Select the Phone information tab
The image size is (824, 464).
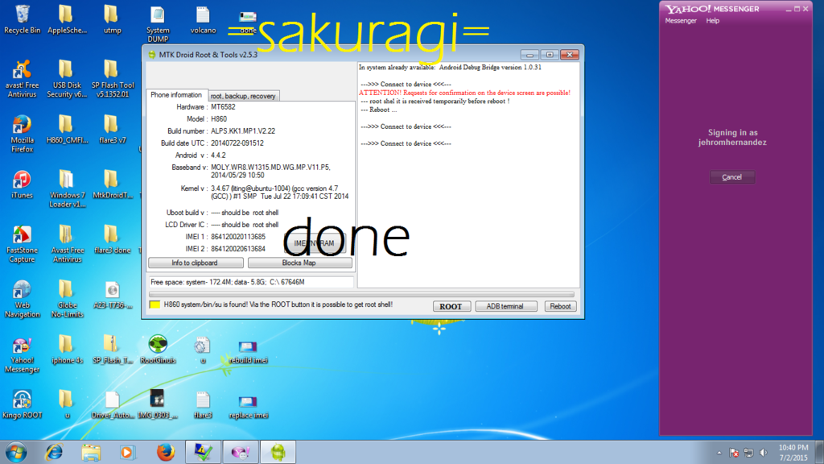tap(175, 95)
